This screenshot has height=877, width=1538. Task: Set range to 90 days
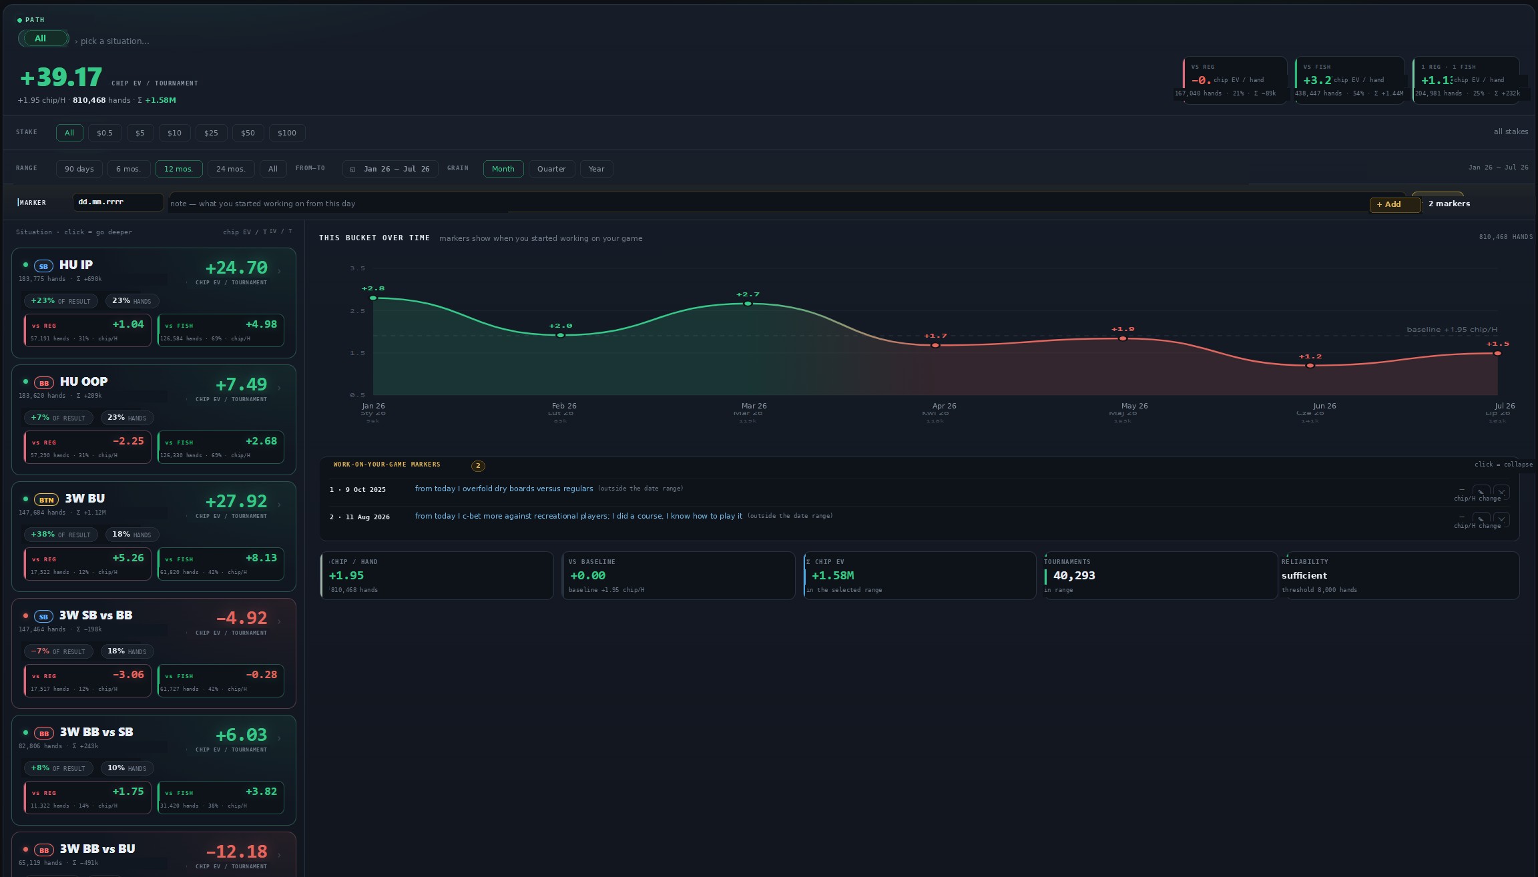click(x=79, y=169)
